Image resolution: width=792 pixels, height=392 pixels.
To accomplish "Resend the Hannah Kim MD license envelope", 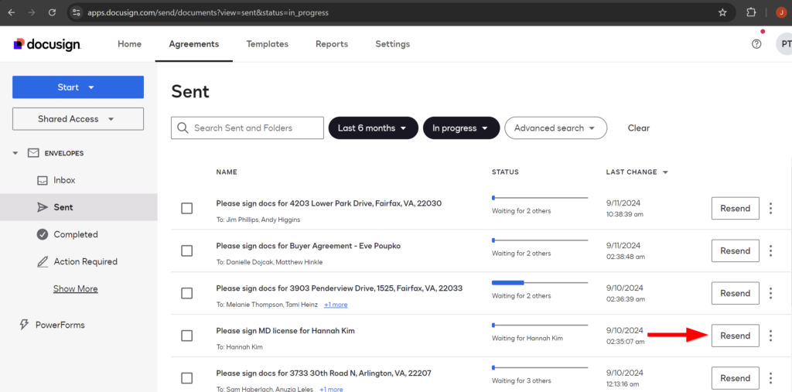I will point(735,336).
